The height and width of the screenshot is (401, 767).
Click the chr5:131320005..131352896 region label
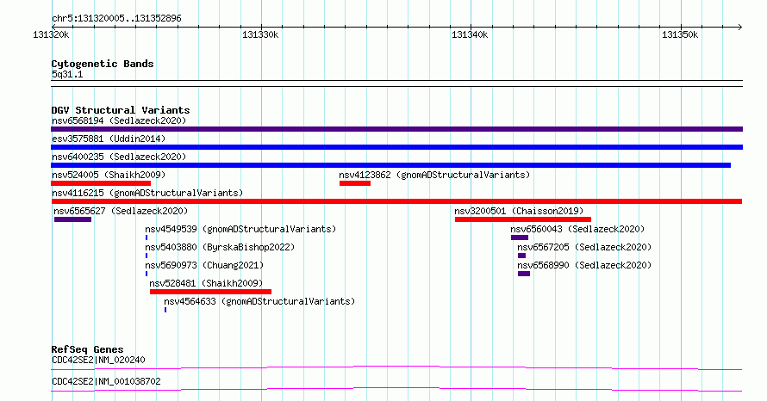(x=116, y=19)
